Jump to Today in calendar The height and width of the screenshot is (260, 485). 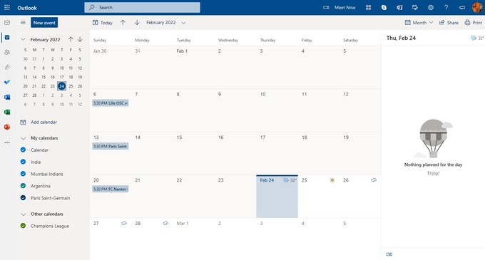(x=103, y=23)
